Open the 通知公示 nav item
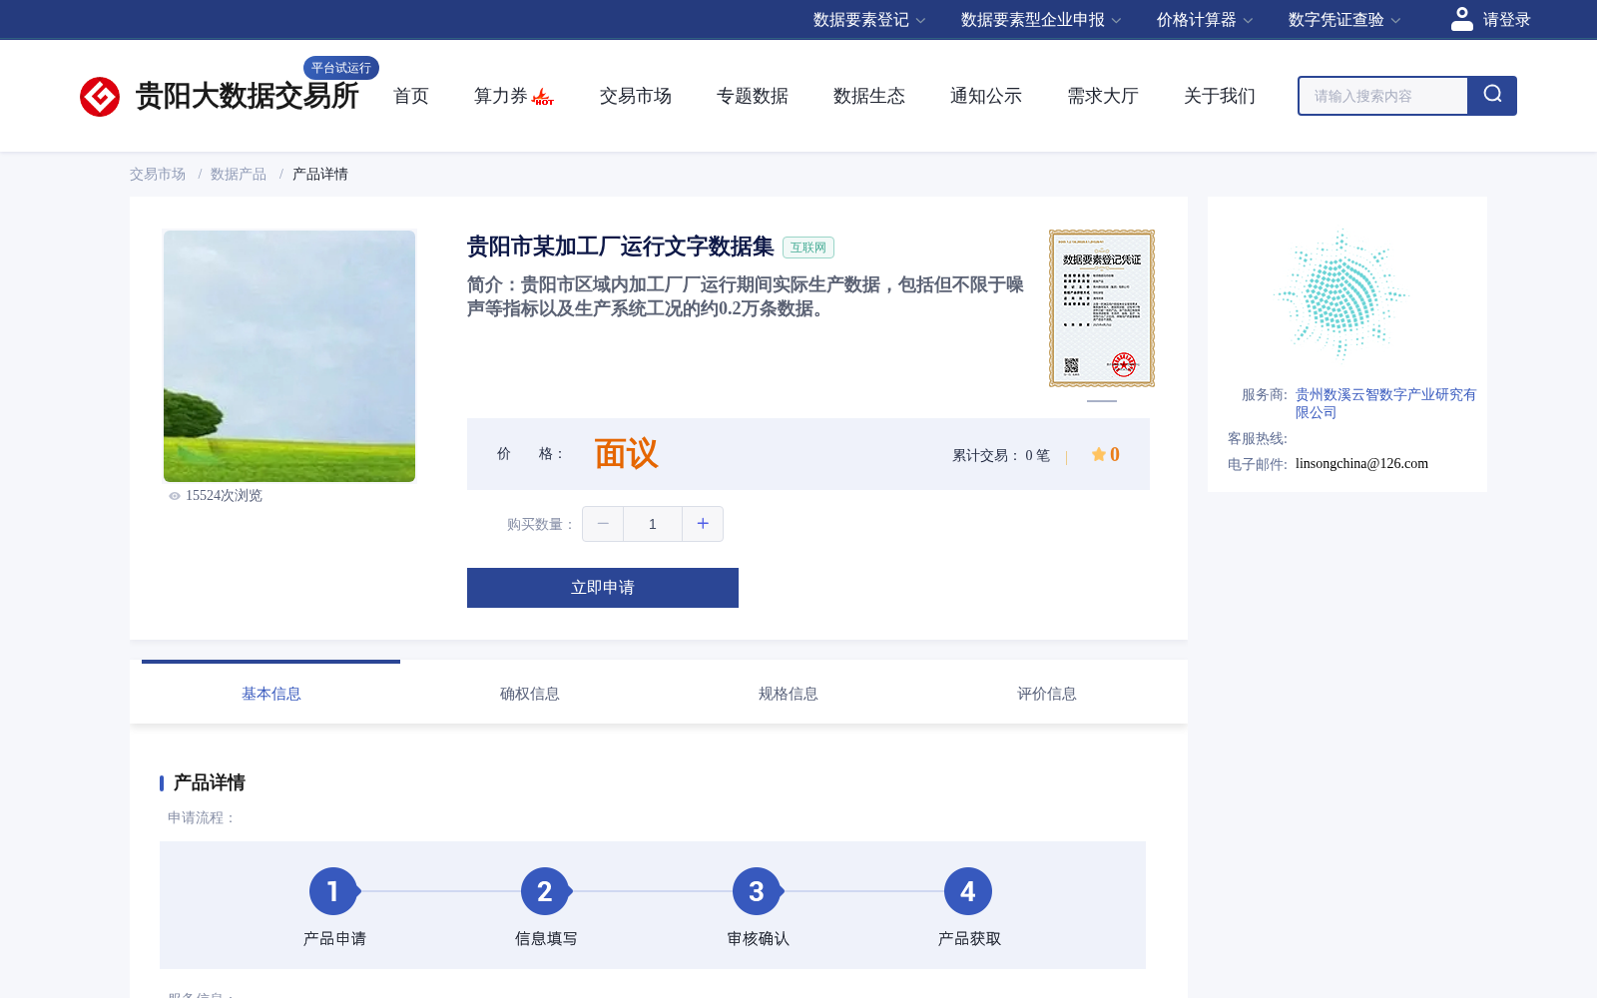This screenshot has width=1597, height=998. (986, 96)
